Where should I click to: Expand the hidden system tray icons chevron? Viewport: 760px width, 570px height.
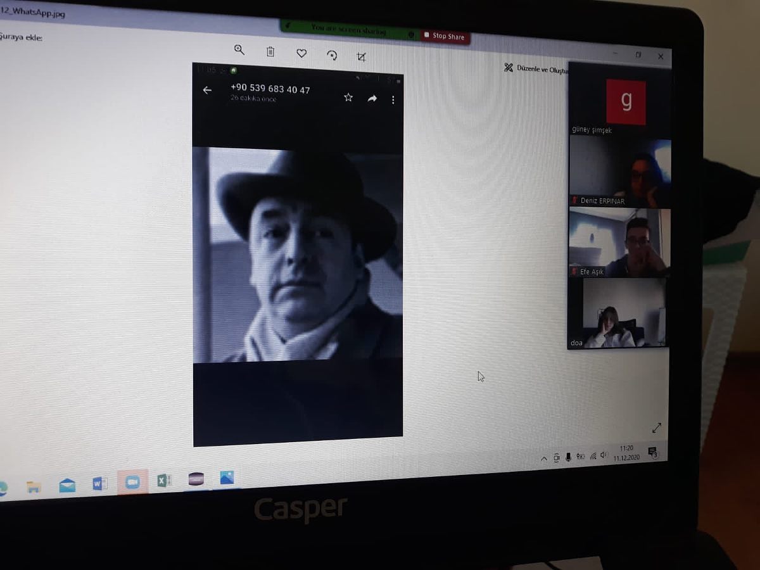[543, 459]
